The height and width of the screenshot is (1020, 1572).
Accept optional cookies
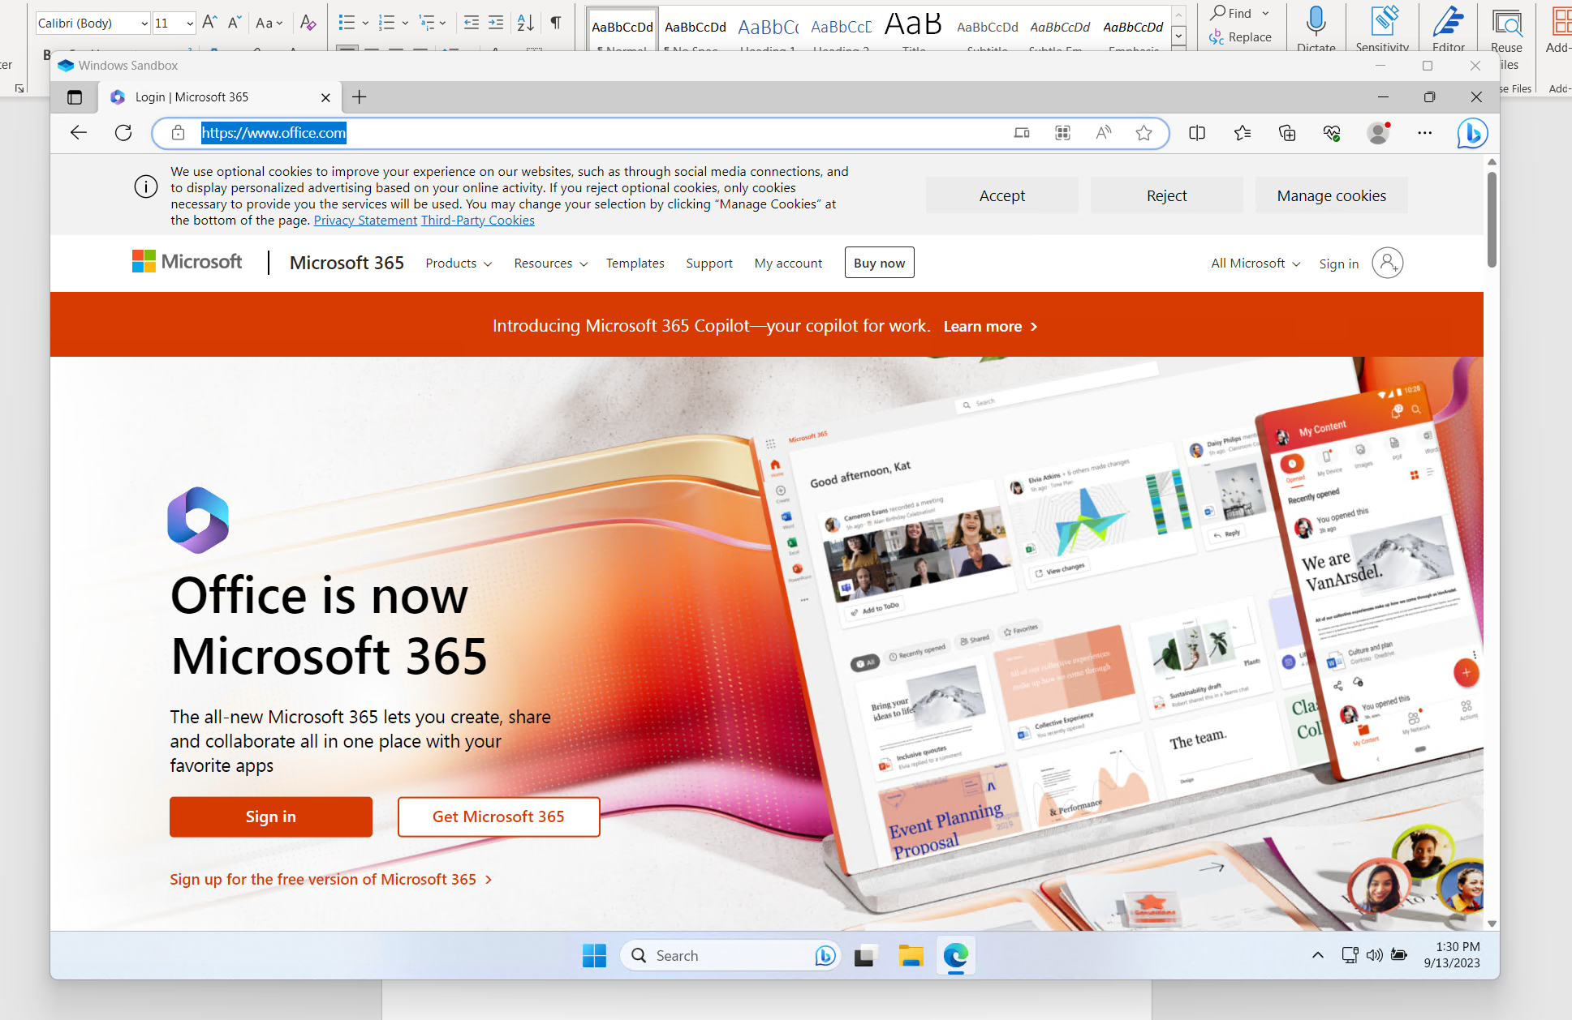(1002, 195)
